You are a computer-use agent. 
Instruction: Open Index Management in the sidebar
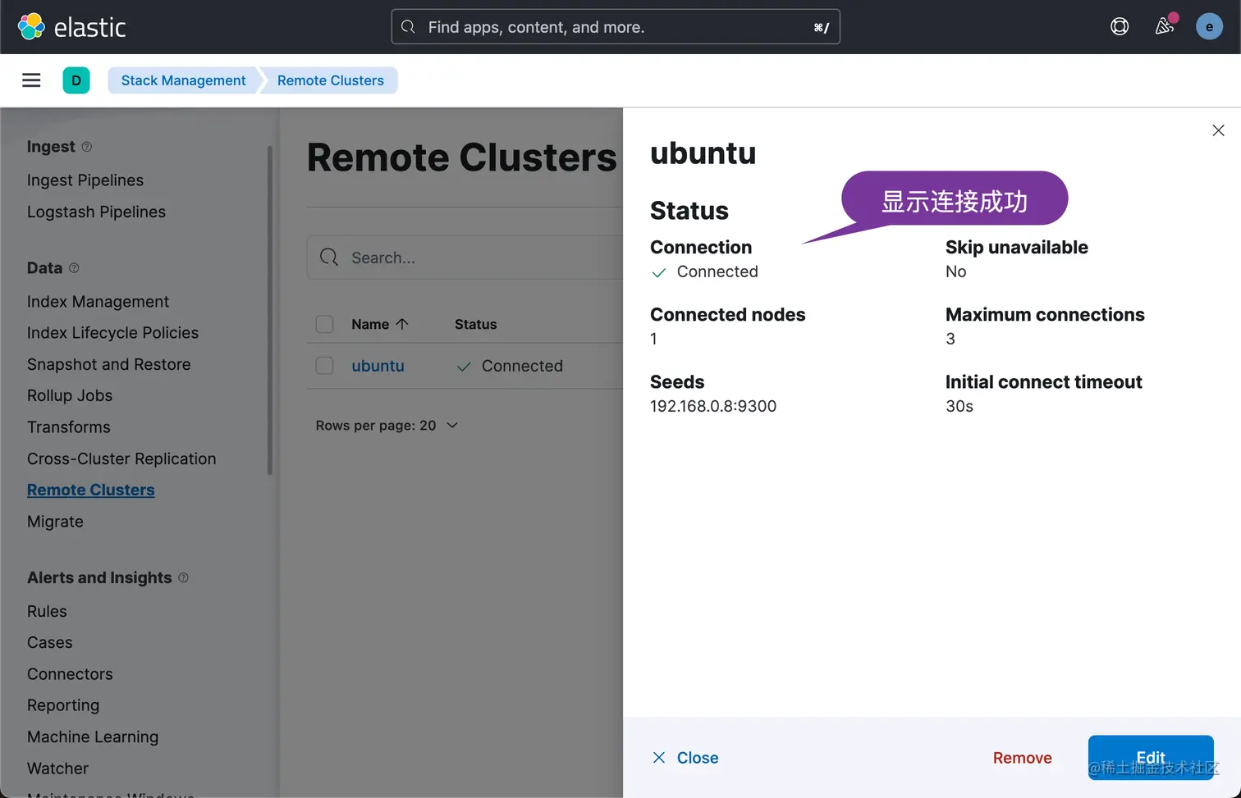click(98, 302)
